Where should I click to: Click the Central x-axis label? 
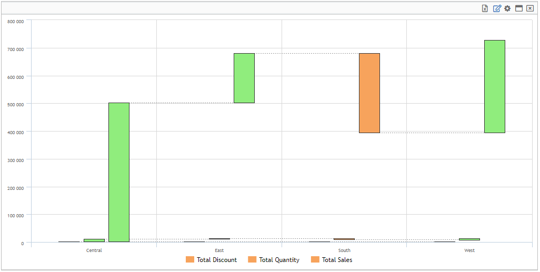click(94, 250)
